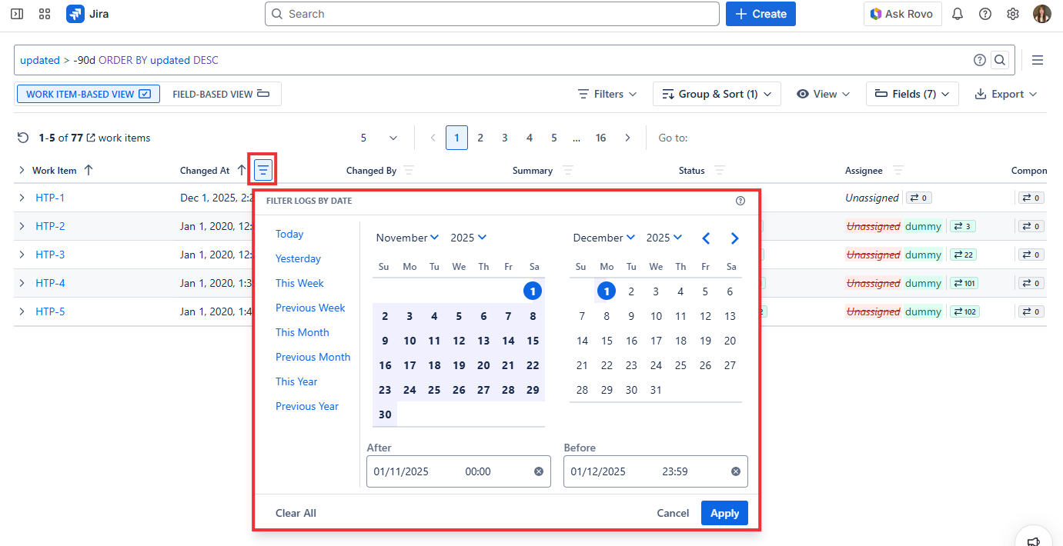Open the Group & Sort dropdown
1063x546 pixels.
coord(717,94)
